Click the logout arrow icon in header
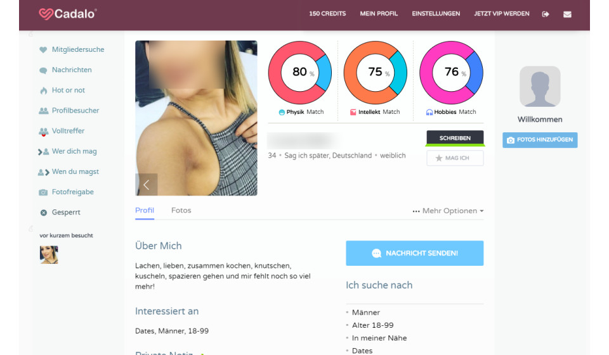 (x=546, y=15)
